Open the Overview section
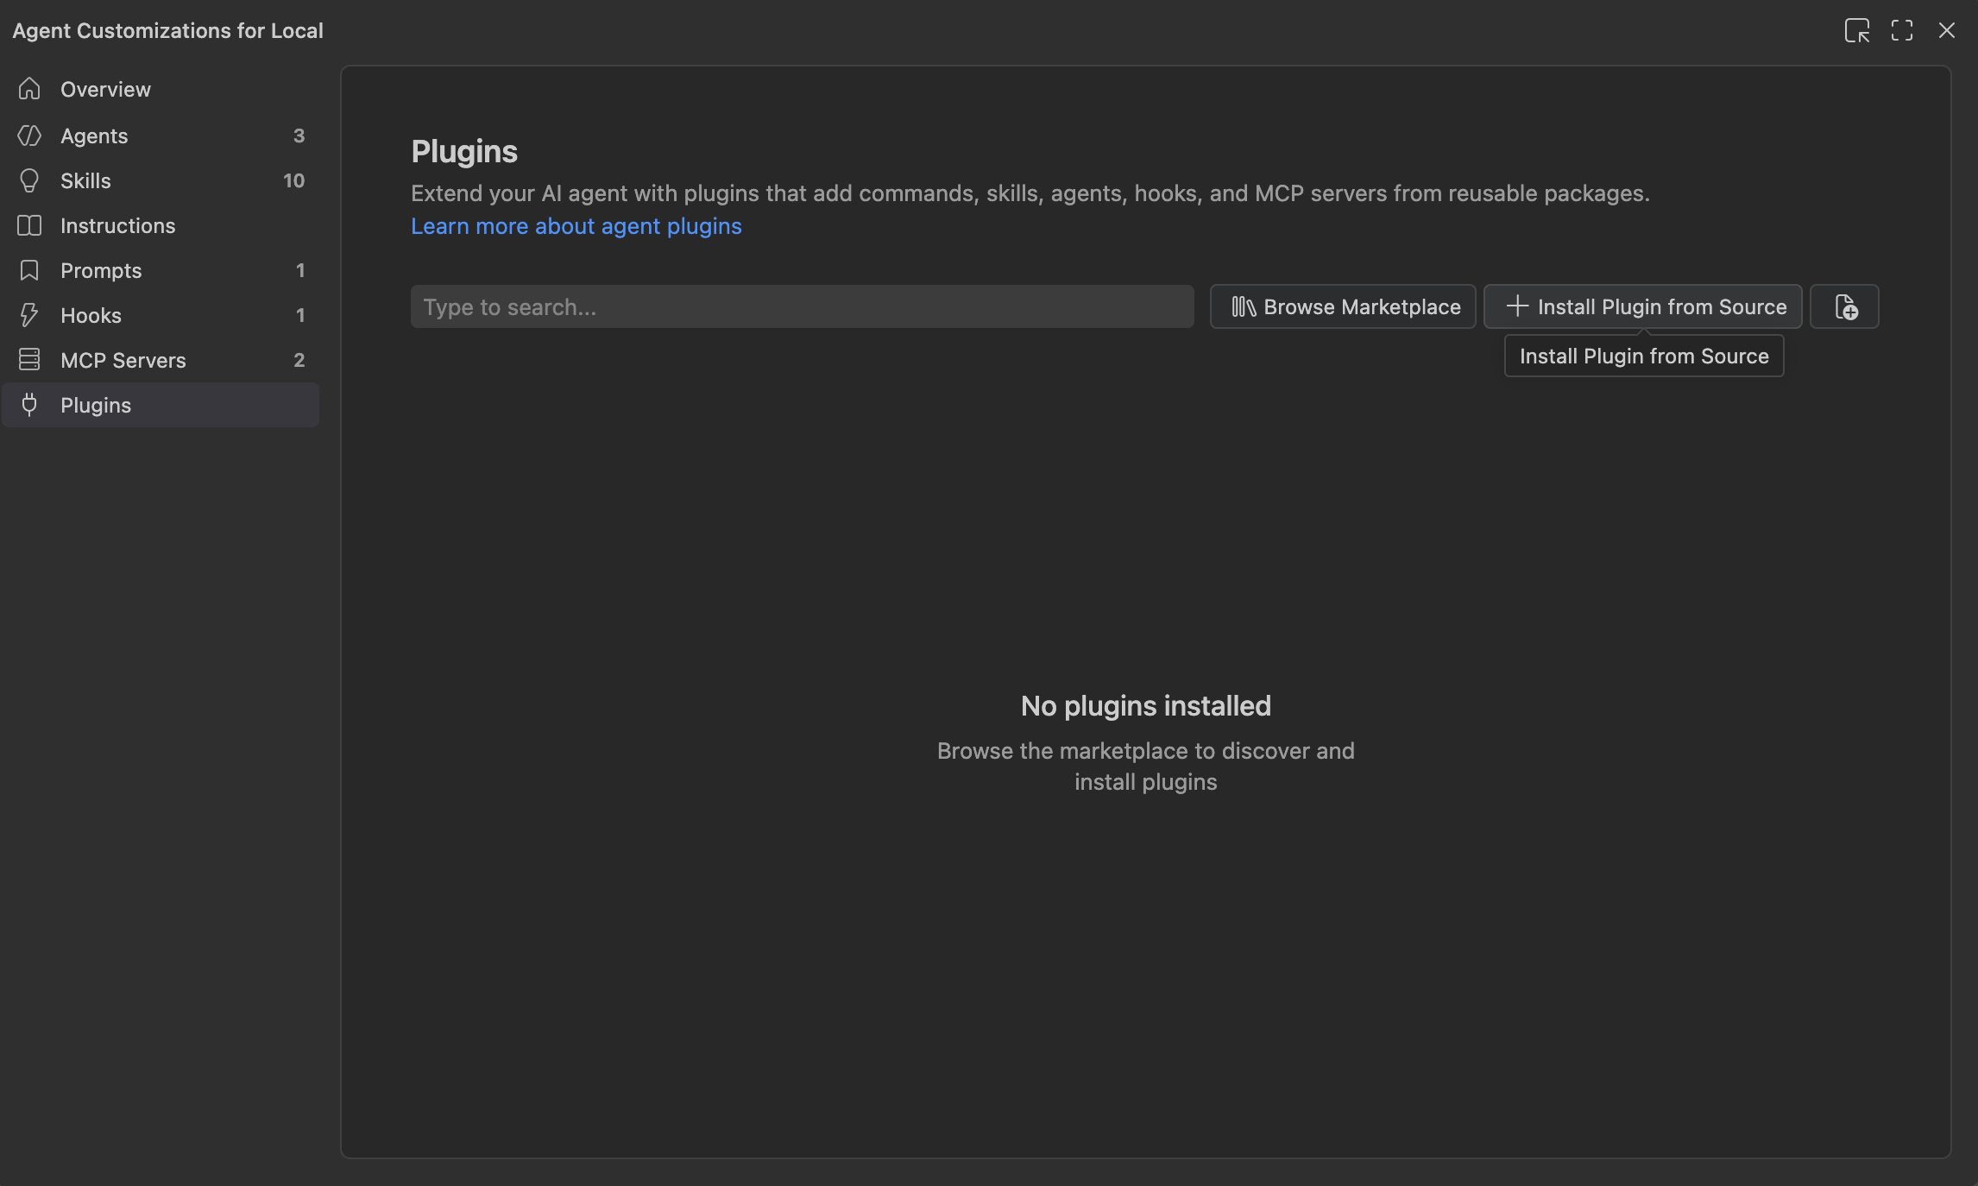1978x1186 pixels. (161, 89)
